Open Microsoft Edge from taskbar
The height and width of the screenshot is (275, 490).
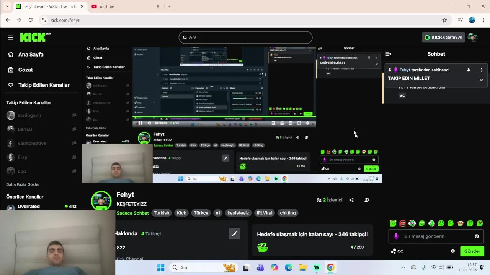pyautogui.click(x=288, y=267)
